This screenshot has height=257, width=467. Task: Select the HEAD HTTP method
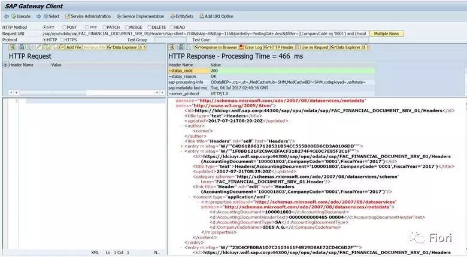click(x=172, y=27)
